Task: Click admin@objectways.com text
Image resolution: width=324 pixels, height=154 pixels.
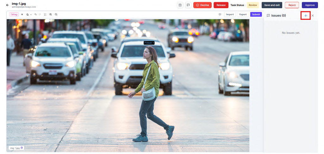Action: coord(24,7)
